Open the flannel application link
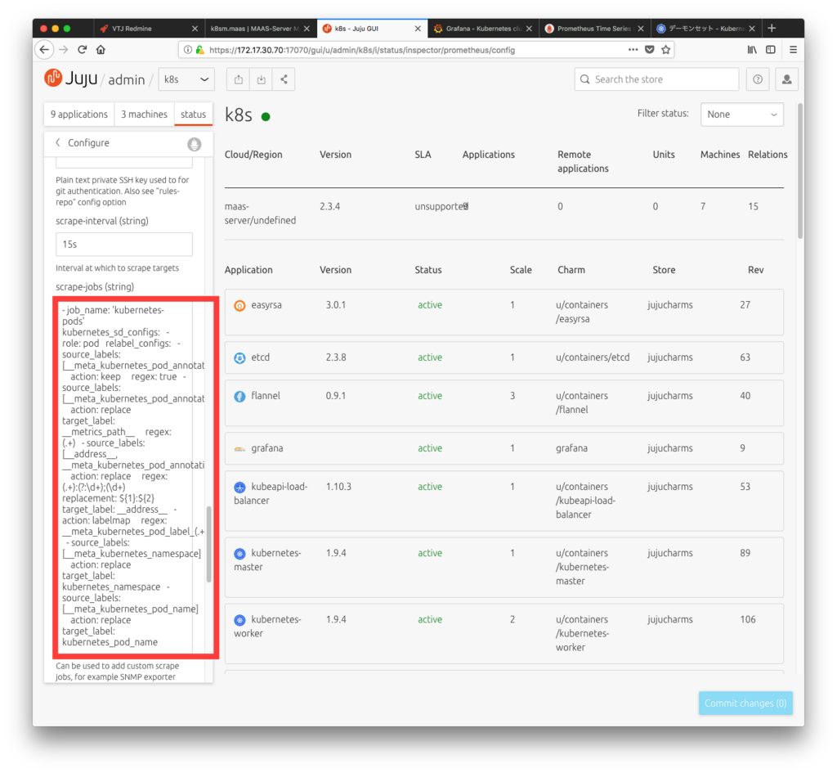The height and width of the screenshot is (773, 837). click(x=266, y=396)
